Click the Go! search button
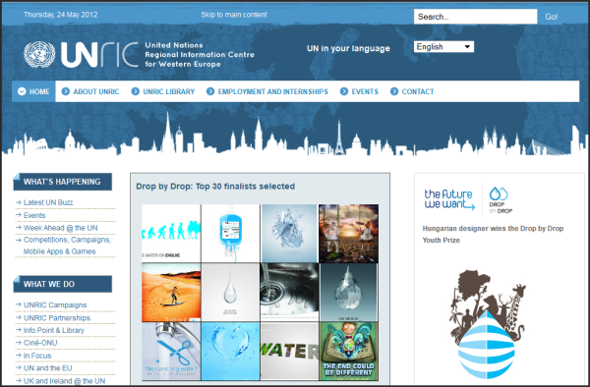The width and height of the screenshot is (590, 387). (x=552, y=17)
